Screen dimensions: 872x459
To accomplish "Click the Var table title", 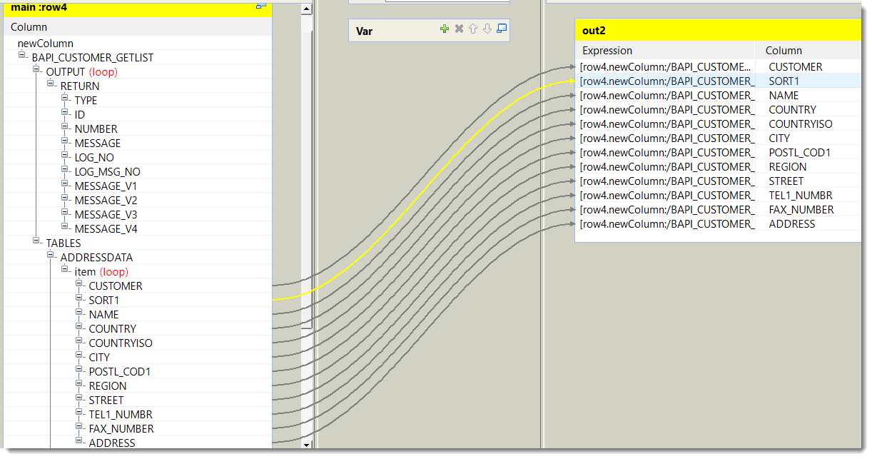I will 364,31.
